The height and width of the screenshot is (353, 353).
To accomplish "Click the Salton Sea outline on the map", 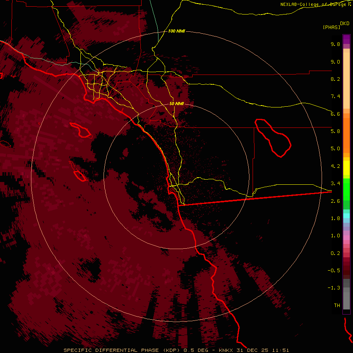I will coord(273,138).
